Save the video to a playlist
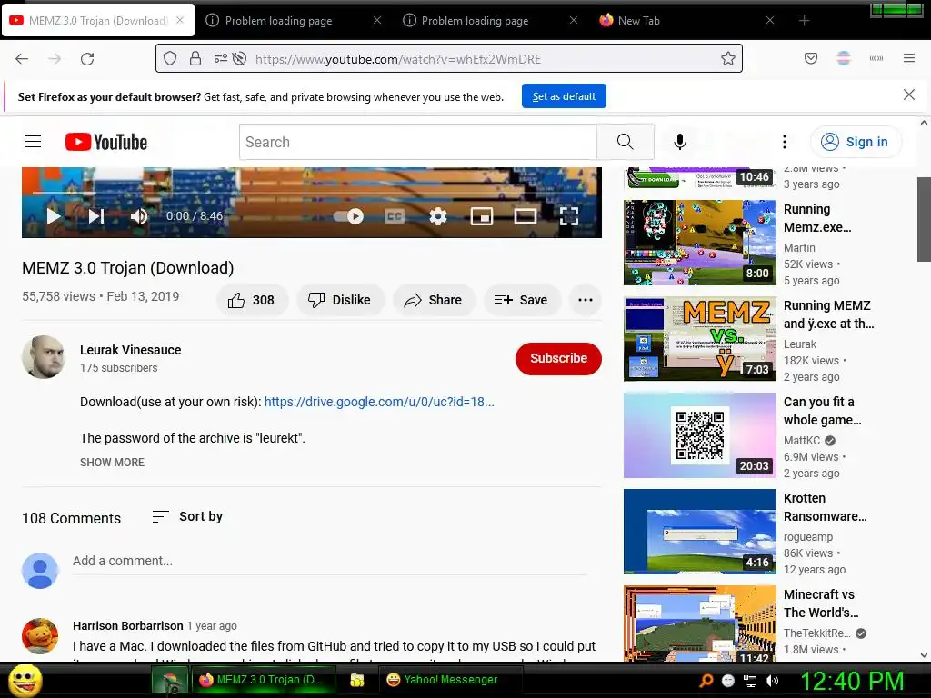This screenshot has width=931, height=698. coord(521,300)
